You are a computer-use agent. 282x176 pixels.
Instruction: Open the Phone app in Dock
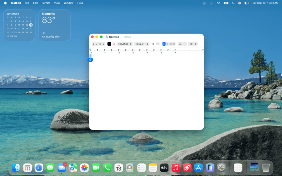pos(107,168)
